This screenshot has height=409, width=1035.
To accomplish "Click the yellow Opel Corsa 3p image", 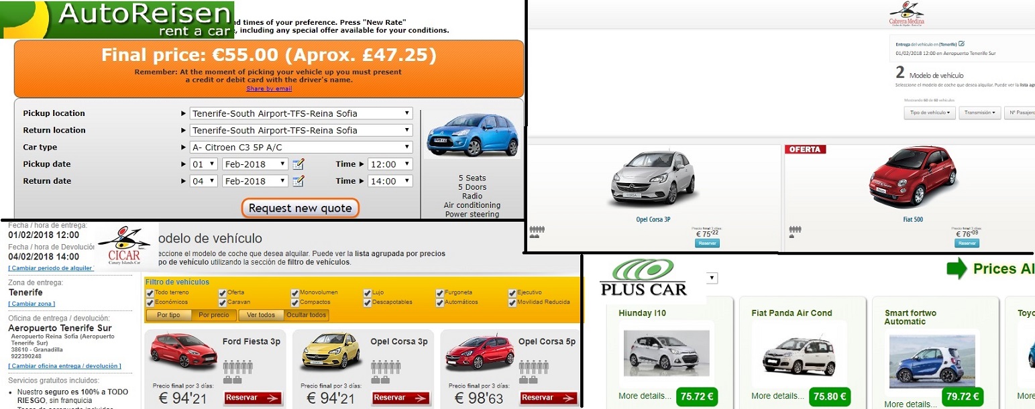I will tap(331, 351).
